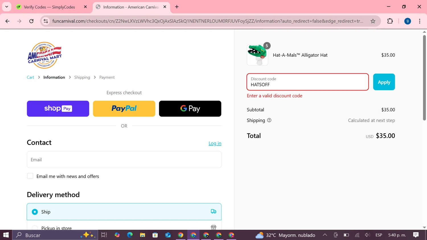Click the quantity badge on product image

click(x=267, y=45)
